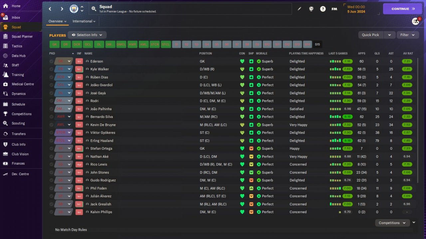Tick the selection circle for Phil Foden
The image size is (426, 239).
[51, 188]
